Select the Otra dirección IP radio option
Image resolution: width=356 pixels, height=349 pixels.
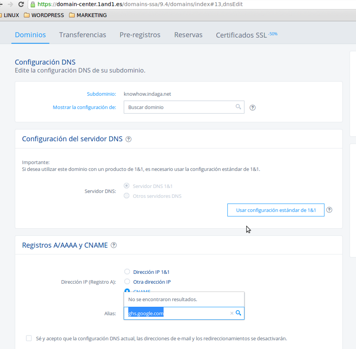(x=127, y=282)
